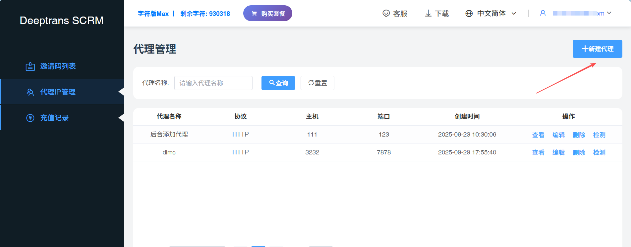Click the shopping cart icon
631x247 pixels.
[x=254, y=14]
